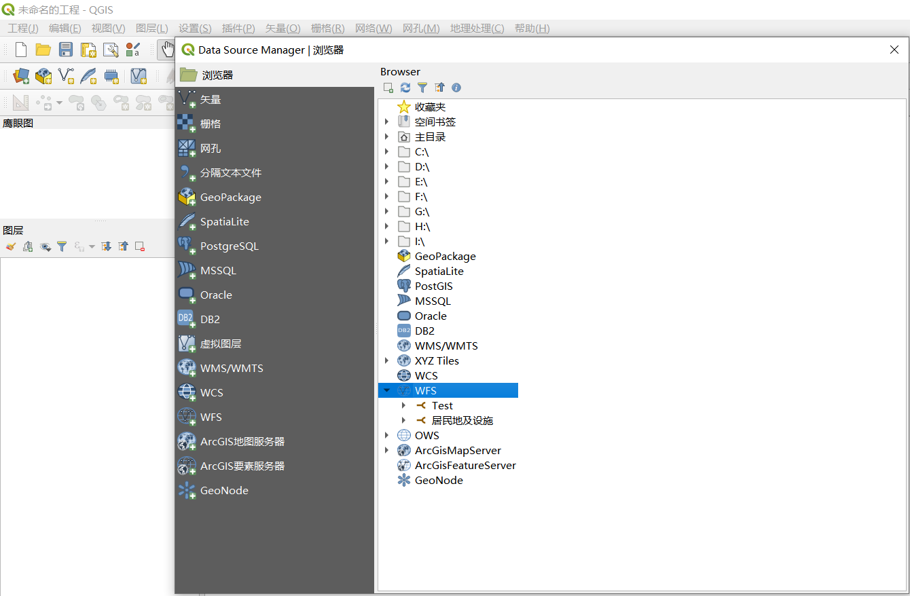Screen dimensions: 910x596
Task: Click the New GeoPackage Layer toolbar icon
Action: [43, 76]
